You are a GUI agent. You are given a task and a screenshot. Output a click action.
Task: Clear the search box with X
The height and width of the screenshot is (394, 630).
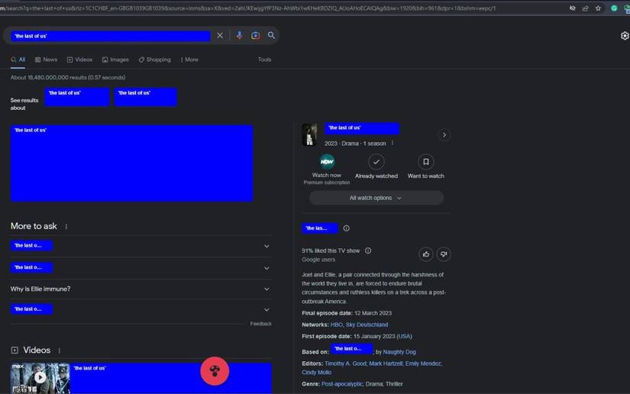[220, 35]
